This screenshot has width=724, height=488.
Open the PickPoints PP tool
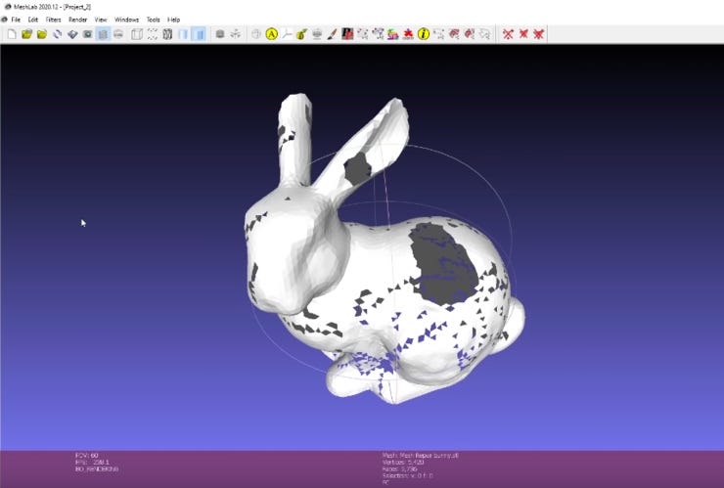point(347,33)
